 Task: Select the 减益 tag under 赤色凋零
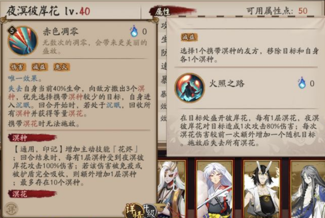tap(40, 67)
